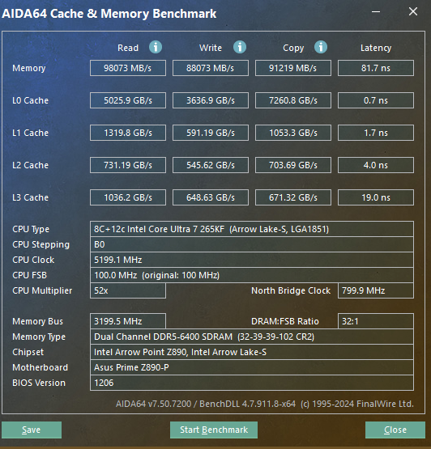The image size is (431, 449).
Task: Select the DRAM:FSB Ratio 32:1 field
Action: tap(376, 321)
